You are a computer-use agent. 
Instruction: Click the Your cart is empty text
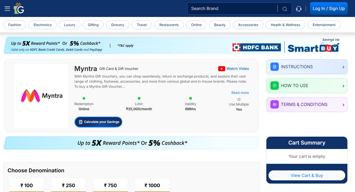point(307,156)
